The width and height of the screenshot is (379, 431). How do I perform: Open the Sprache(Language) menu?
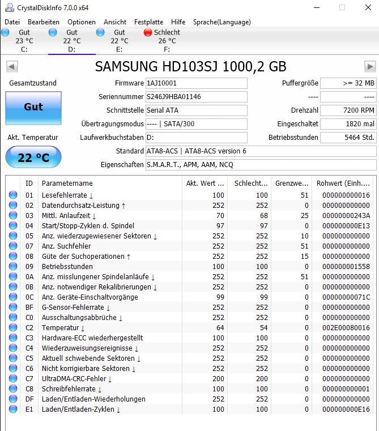pos(222,22)
